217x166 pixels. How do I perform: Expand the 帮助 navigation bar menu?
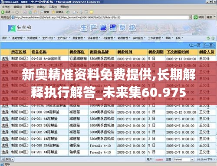coord(169,38)
